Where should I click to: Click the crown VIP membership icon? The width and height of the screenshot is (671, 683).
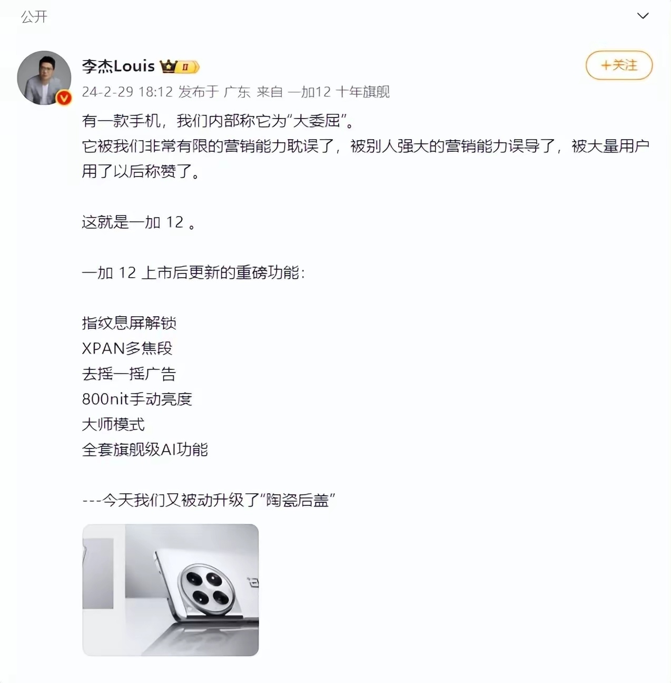click(x=168, y=66)
